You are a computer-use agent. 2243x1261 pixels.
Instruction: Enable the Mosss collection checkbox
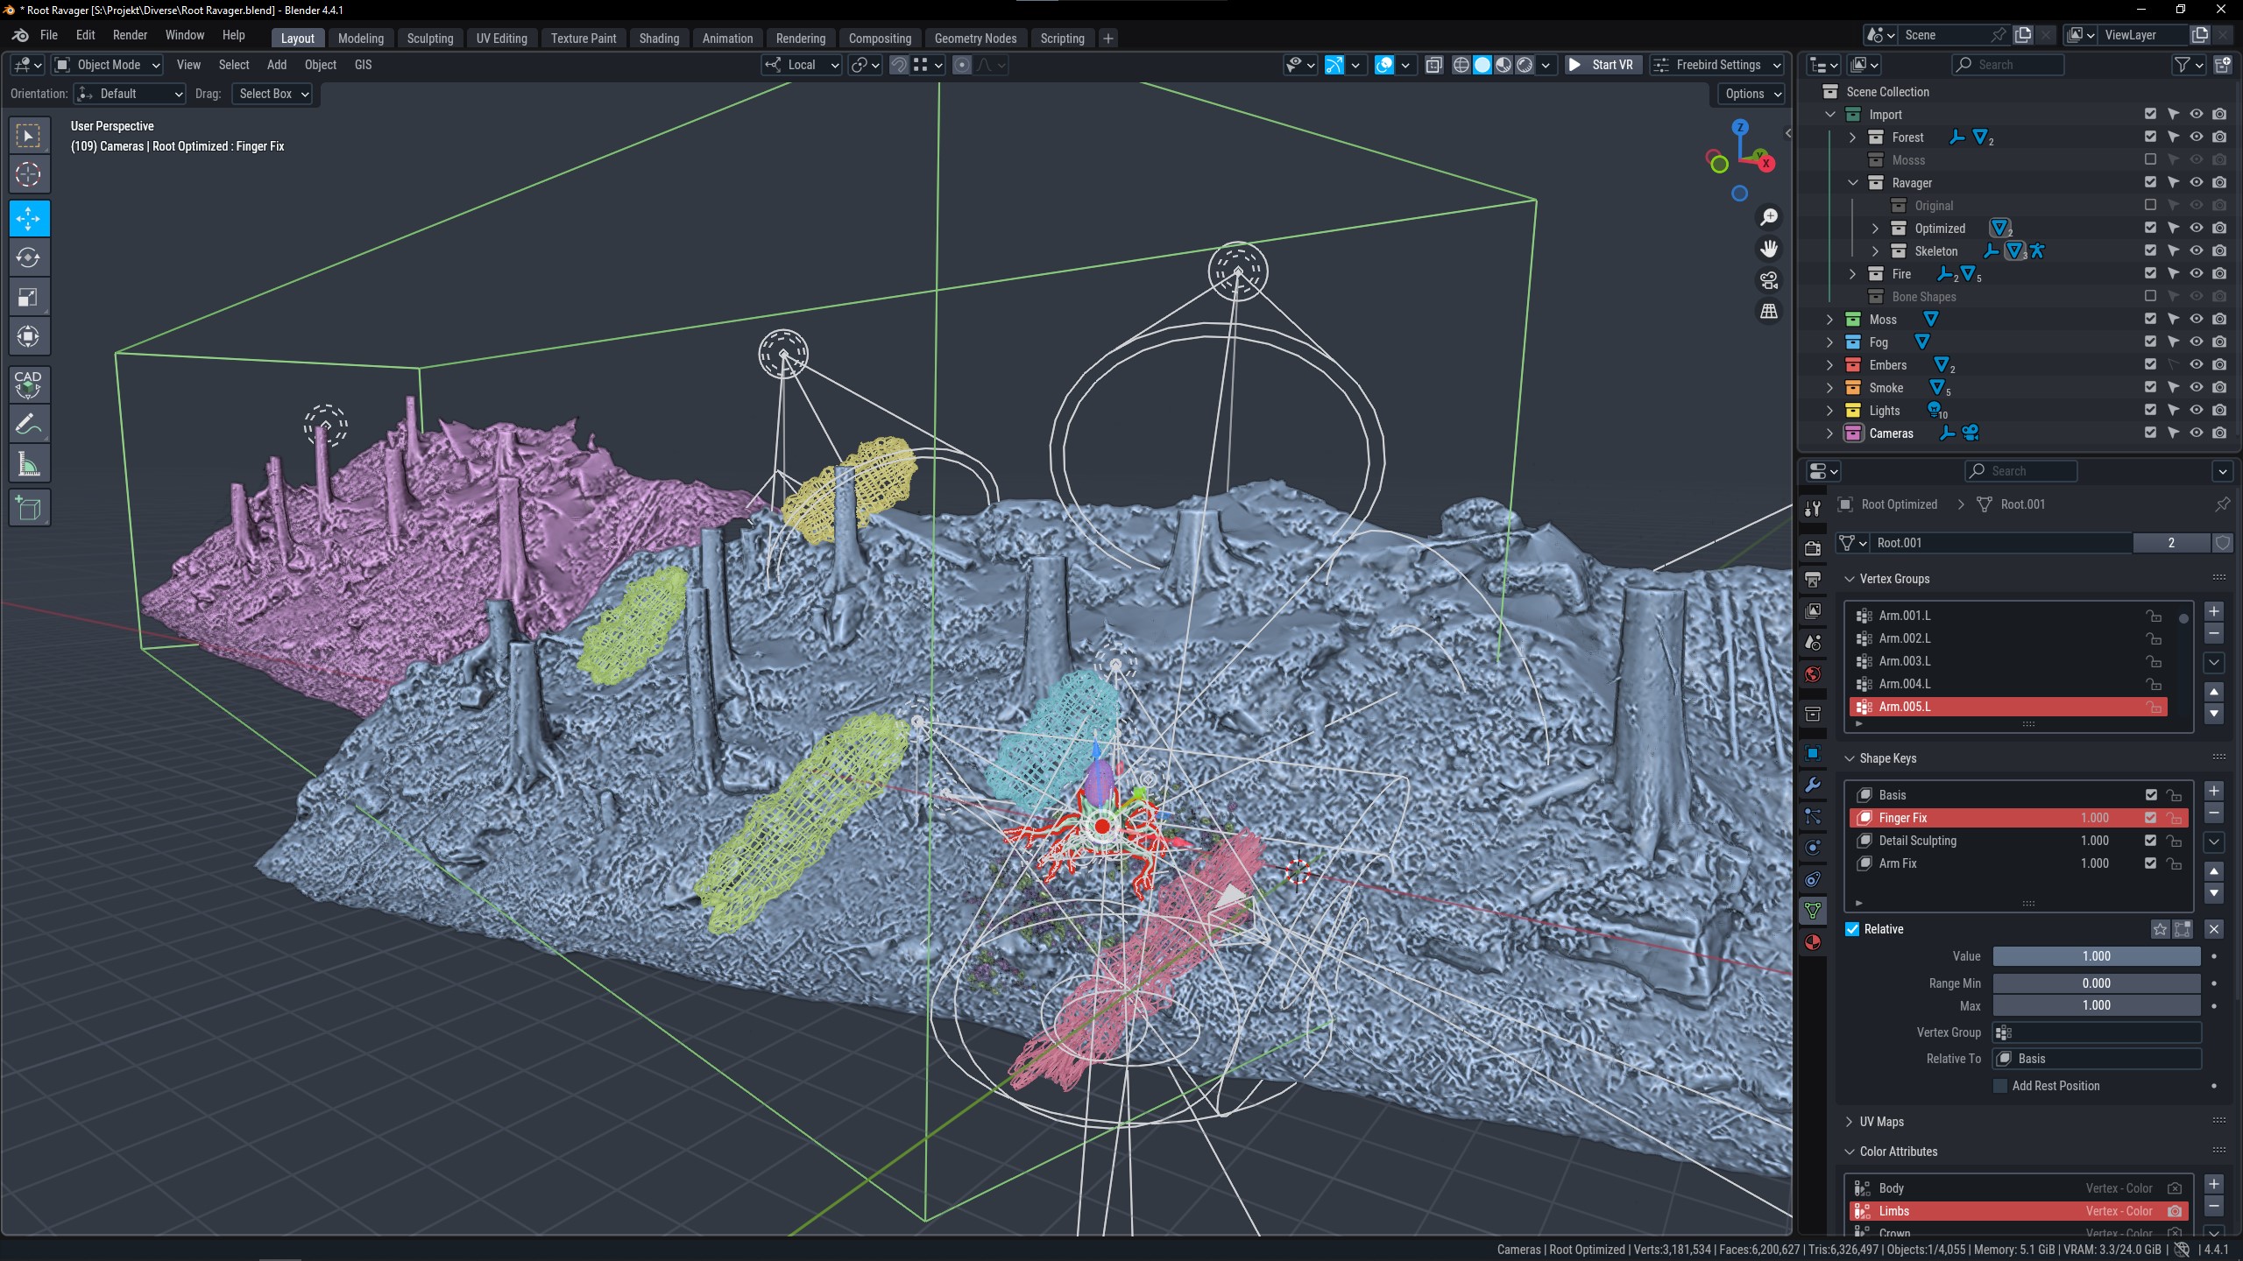2150,159
